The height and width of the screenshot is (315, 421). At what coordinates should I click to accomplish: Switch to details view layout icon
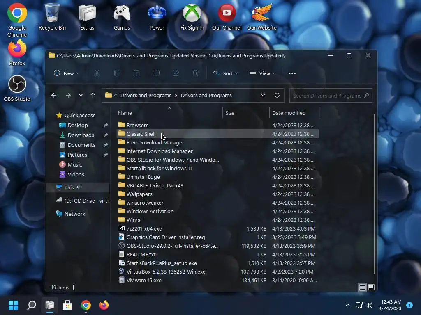[363, 288]
